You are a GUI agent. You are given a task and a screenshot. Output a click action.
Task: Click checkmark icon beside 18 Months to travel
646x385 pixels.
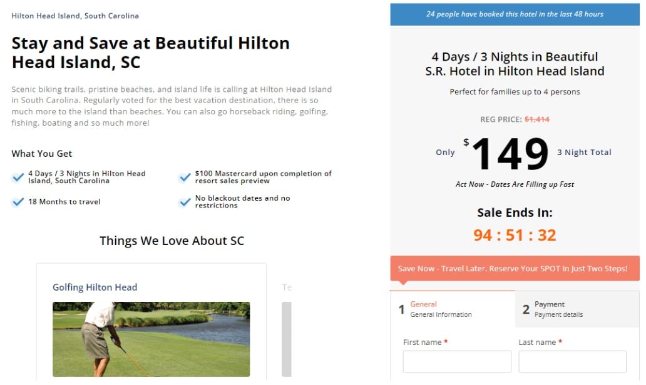(x=18, y=202)
